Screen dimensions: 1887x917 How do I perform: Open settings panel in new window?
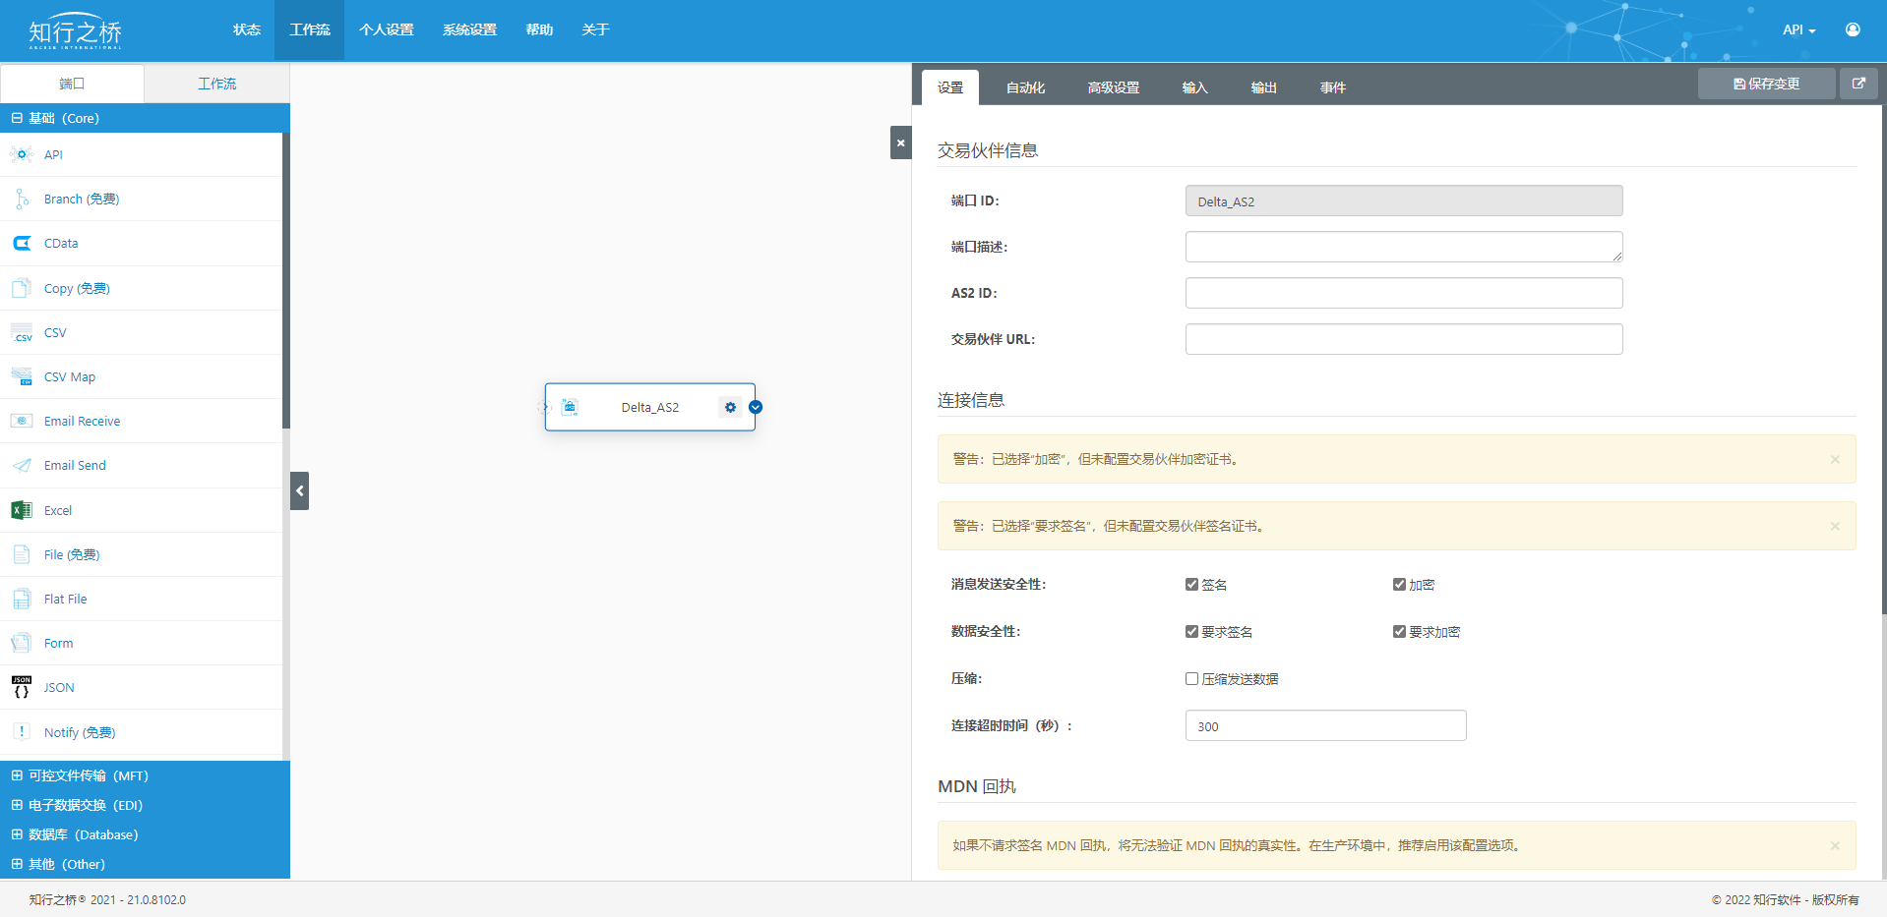coord(1858,84)
